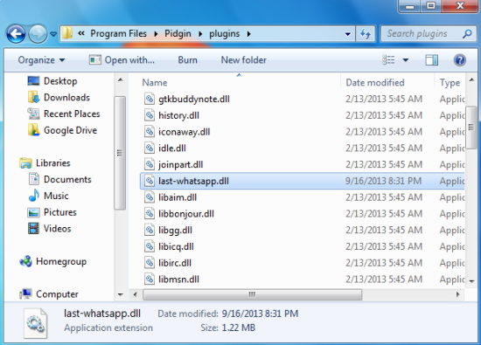Select Computer in the navigation pane
Image resolution: width=481 pixels, height=345 pixels.
(48, 294)
